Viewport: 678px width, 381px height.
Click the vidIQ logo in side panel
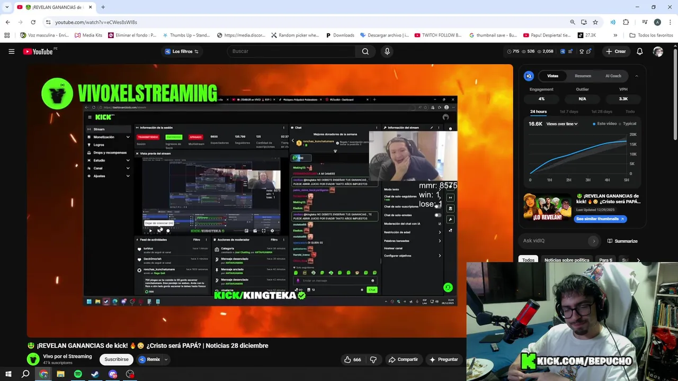(529, 76)
